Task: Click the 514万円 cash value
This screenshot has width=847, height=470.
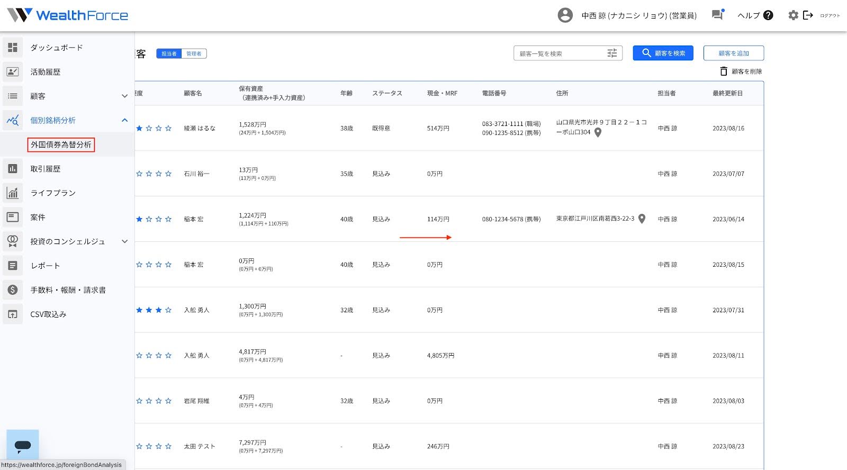Action: pos(438,128)
